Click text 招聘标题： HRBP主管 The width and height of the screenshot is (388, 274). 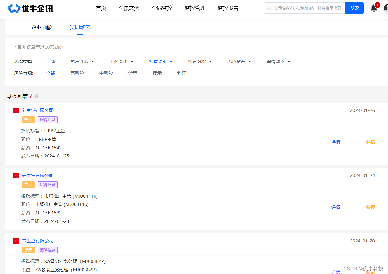point(43,131)
